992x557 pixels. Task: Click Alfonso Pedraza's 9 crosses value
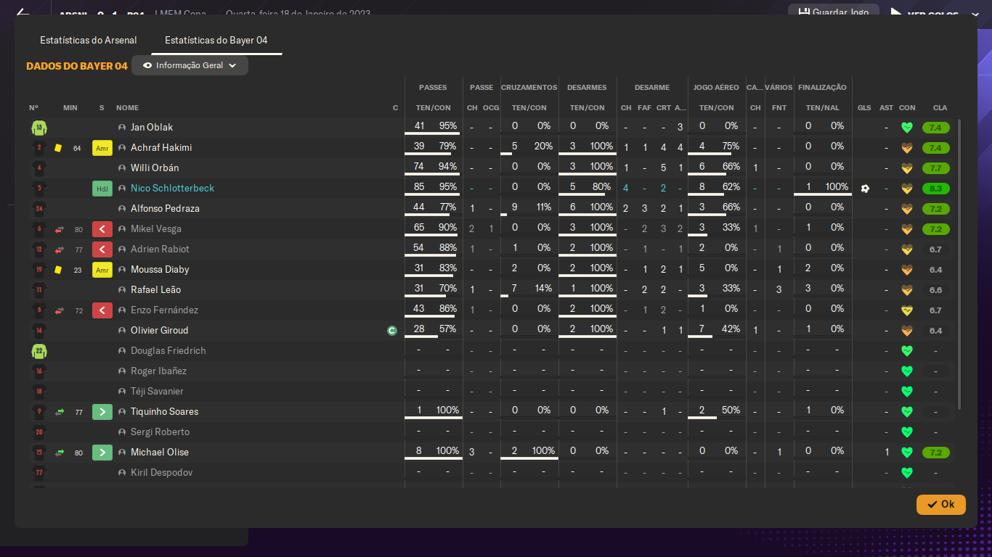[515, 207]
